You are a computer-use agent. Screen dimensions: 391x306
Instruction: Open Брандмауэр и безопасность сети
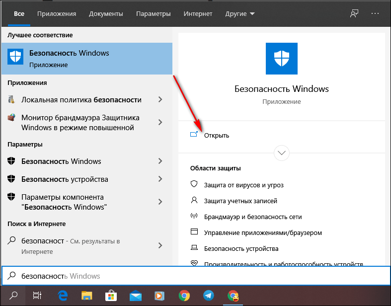tap(253, 217)
